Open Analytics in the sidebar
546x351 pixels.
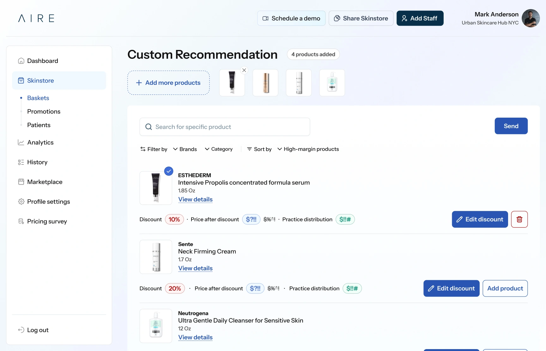[x=40, y=142]
